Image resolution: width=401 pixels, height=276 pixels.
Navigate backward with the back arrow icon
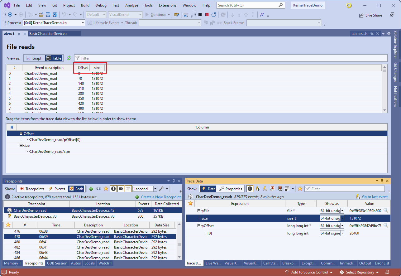click(x=10, y=15)
